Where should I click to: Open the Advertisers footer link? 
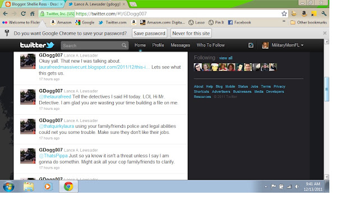(x=221, y=92)
